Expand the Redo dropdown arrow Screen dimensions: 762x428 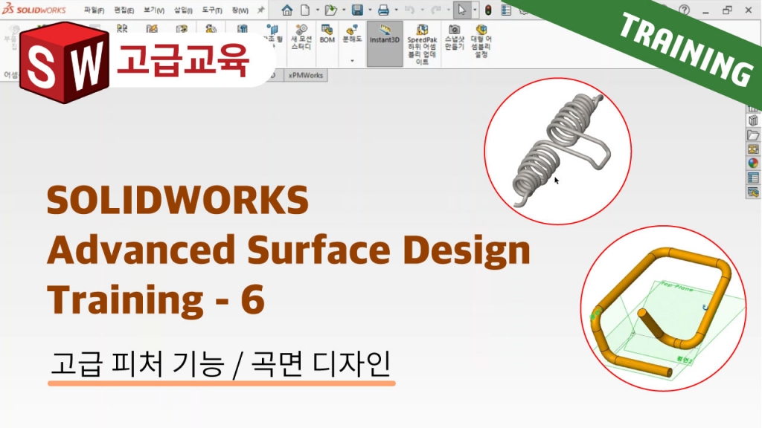tap(448, 10)
